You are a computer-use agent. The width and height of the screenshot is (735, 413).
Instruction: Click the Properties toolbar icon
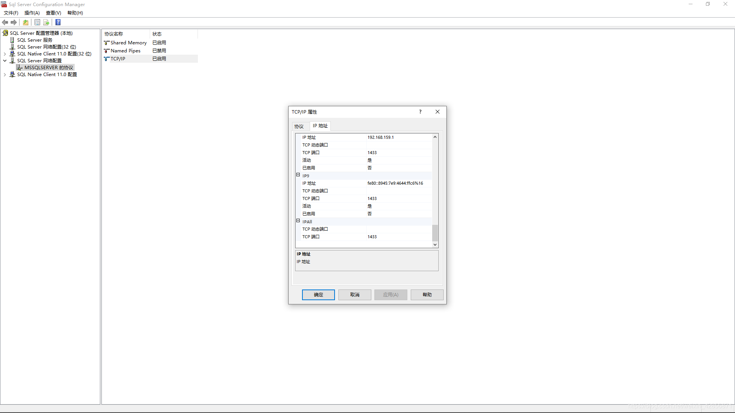(x=37, y=22)
